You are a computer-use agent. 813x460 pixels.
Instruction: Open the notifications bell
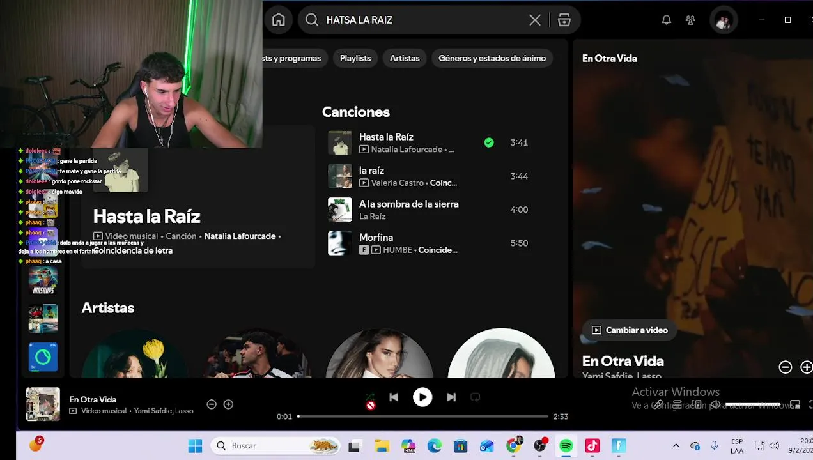(x=667, y=20)
